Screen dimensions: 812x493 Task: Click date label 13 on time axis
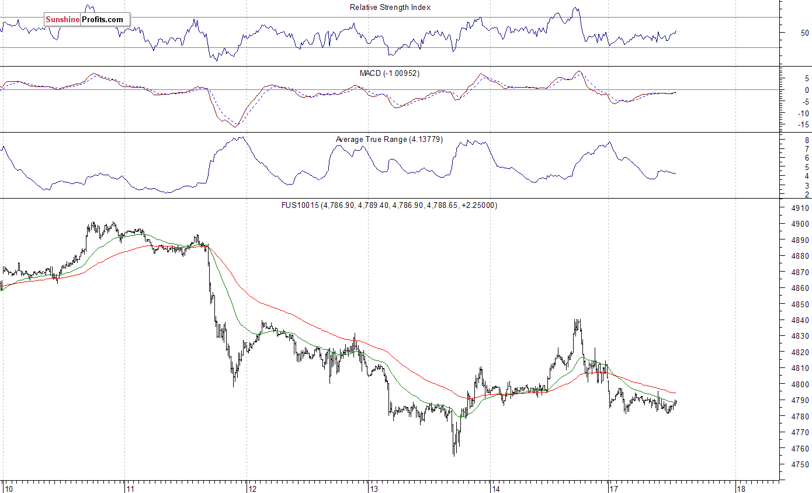click(374, 488)
